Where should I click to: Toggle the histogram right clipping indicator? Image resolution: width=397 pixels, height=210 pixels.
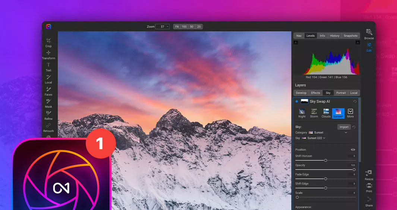[357, 43]
